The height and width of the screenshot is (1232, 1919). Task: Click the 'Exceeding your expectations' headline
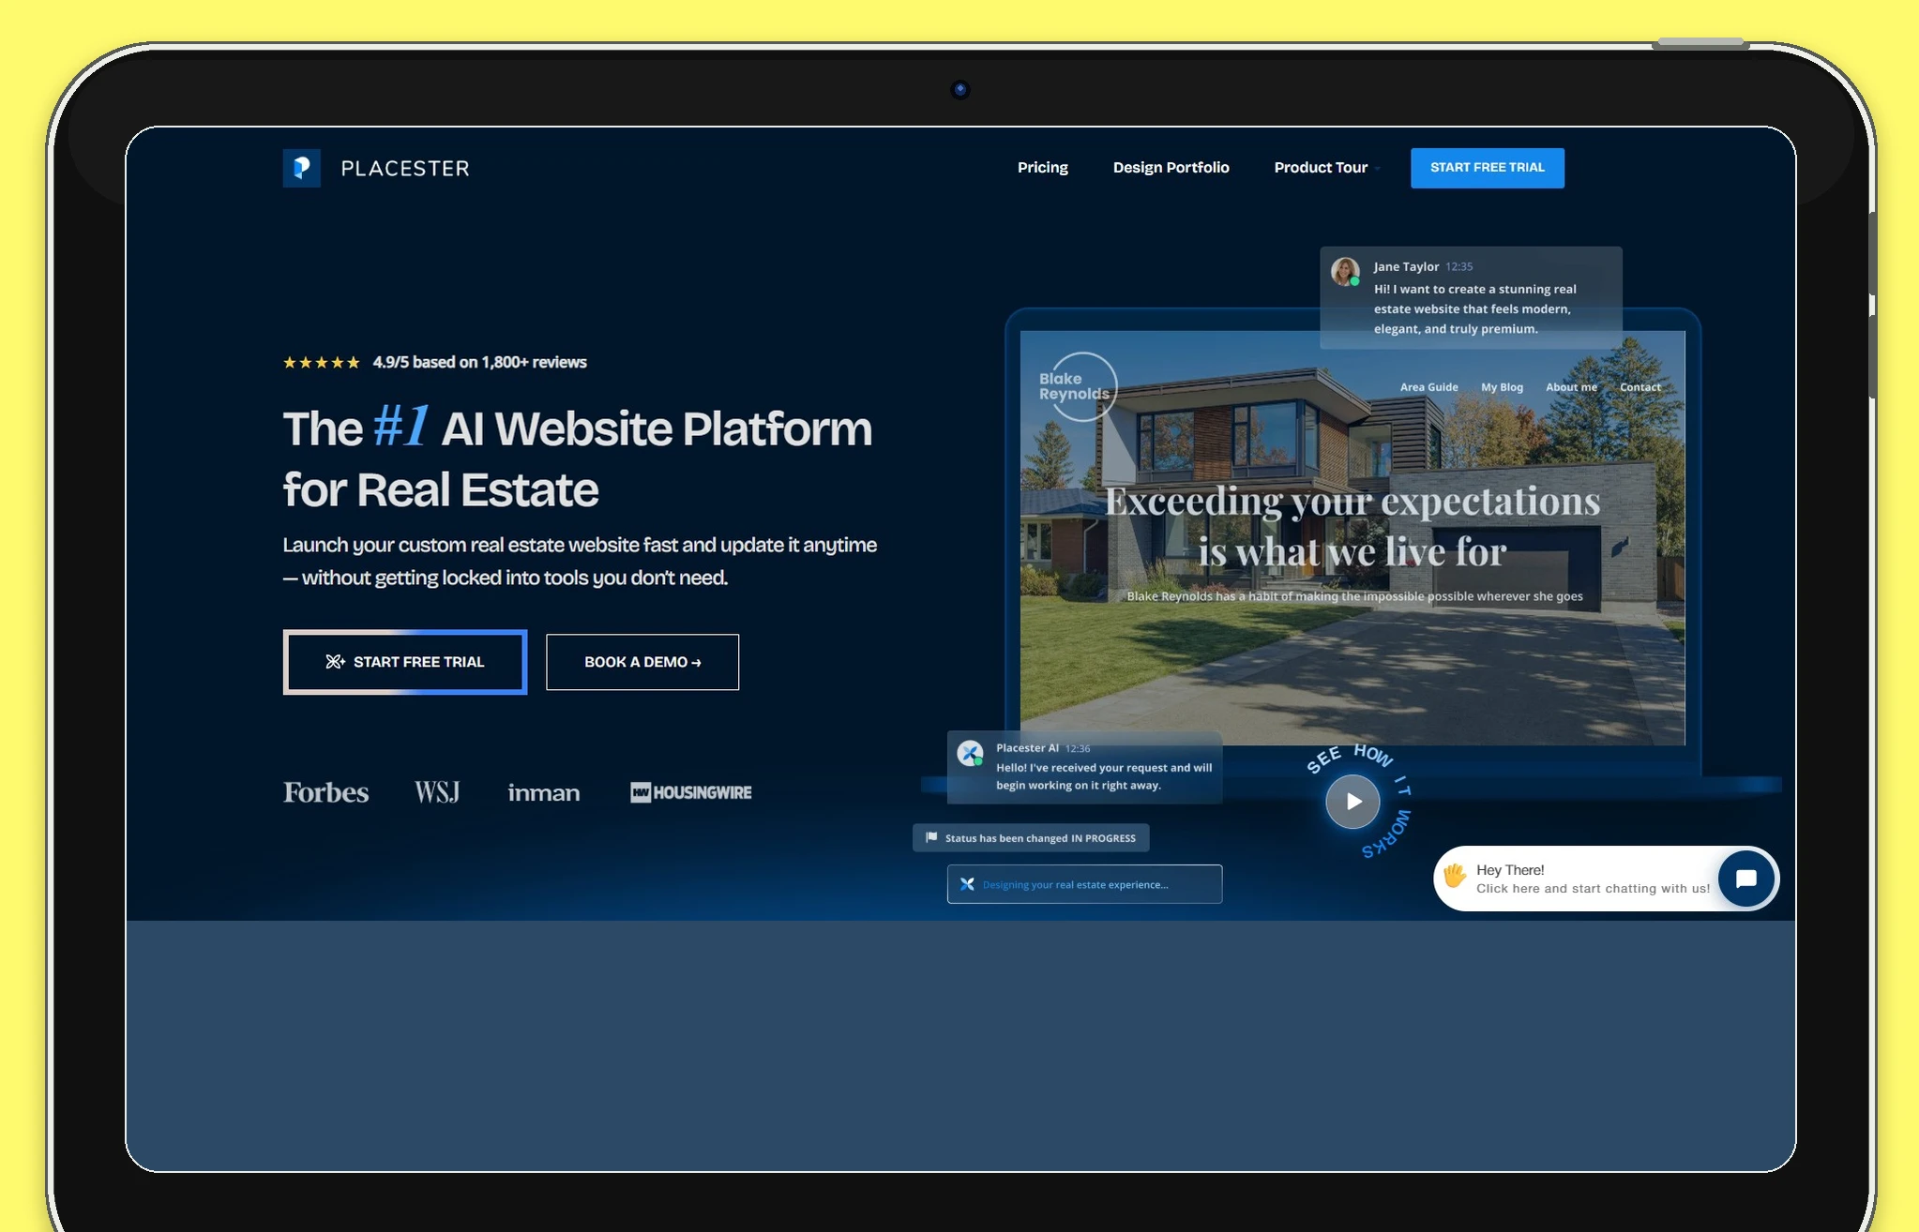coord(1352,526)
